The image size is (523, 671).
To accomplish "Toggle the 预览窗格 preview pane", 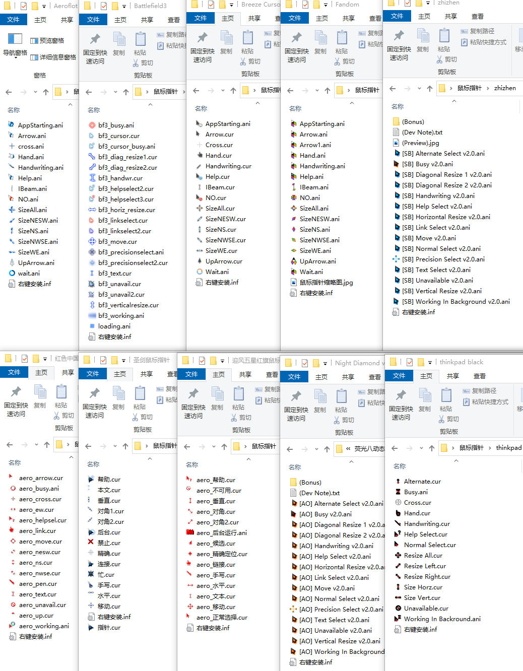I will tap(47, 41).
